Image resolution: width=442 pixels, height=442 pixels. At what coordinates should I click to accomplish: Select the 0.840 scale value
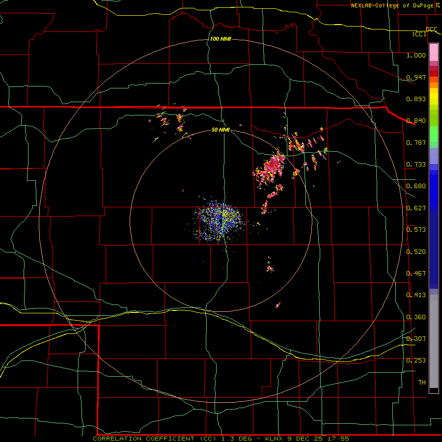pos(416,121)
